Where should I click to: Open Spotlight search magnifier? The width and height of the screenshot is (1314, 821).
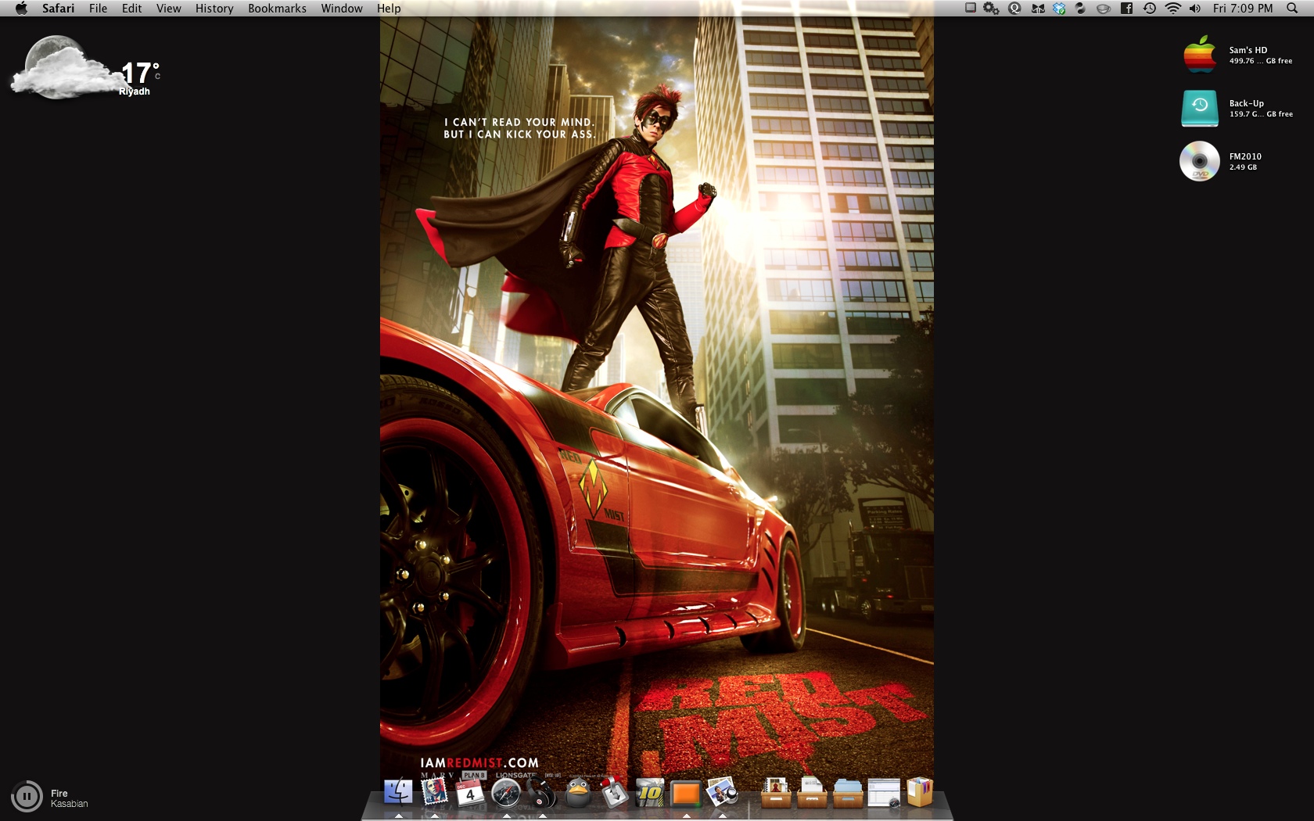coord(1292,9)
